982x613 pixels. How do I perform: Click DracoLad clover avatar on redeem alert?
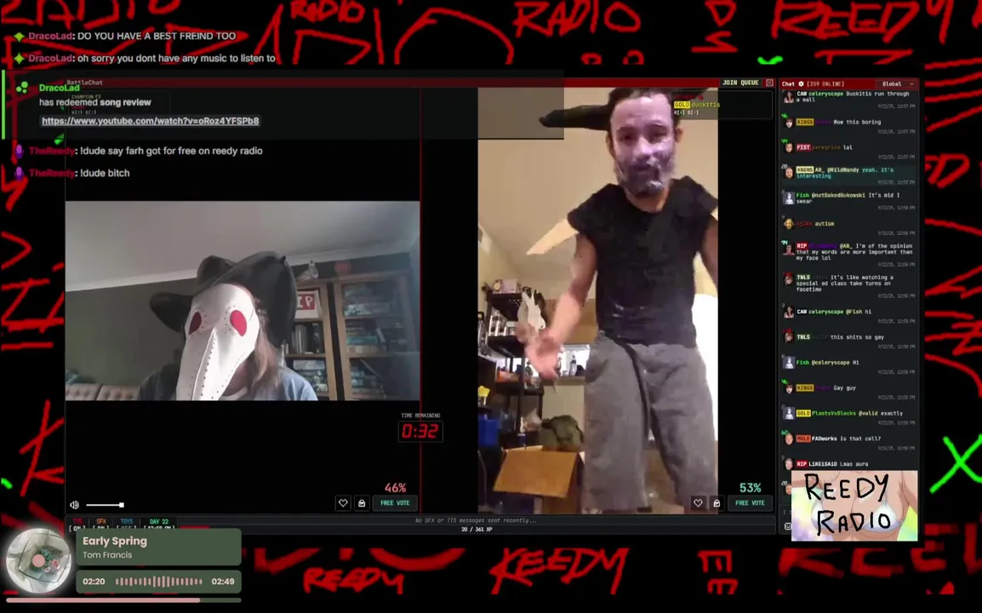pyautogui.click(x=22, y=88)
